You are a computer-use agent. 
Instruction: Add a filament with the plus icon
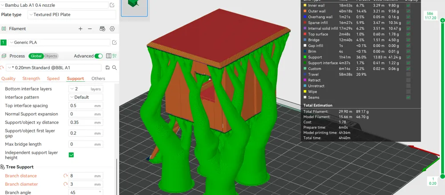80,28
